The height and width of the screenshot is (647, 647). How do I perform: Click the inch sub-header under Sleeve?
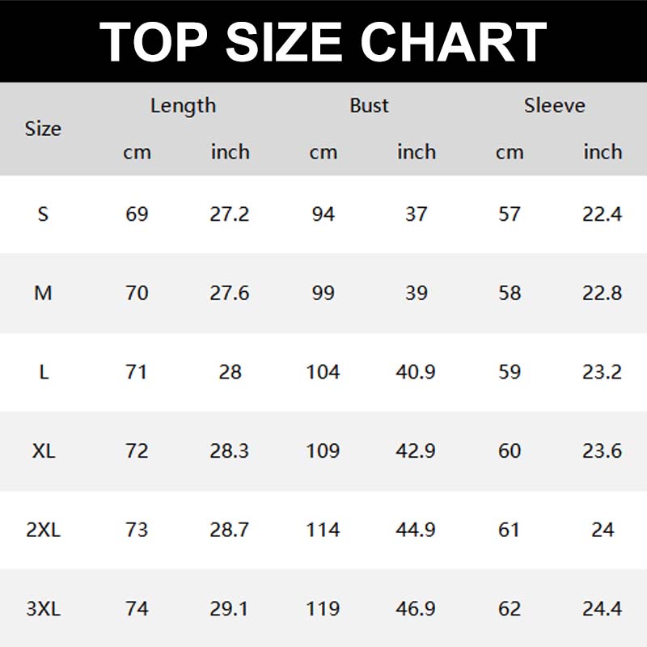click(x=603, y=152)
